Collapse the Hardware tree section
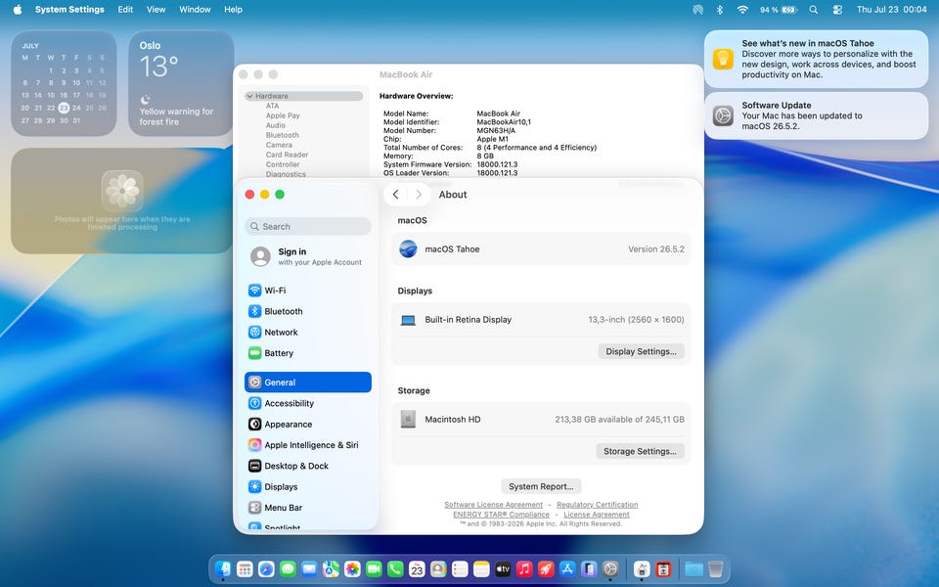This screenshot has height=587, width=939. click(249, 96)
